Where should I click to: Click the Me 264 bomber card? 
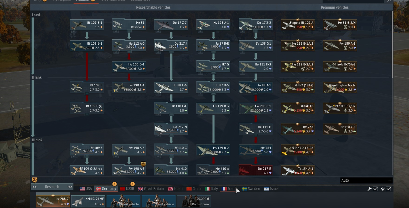coord(255,150)
